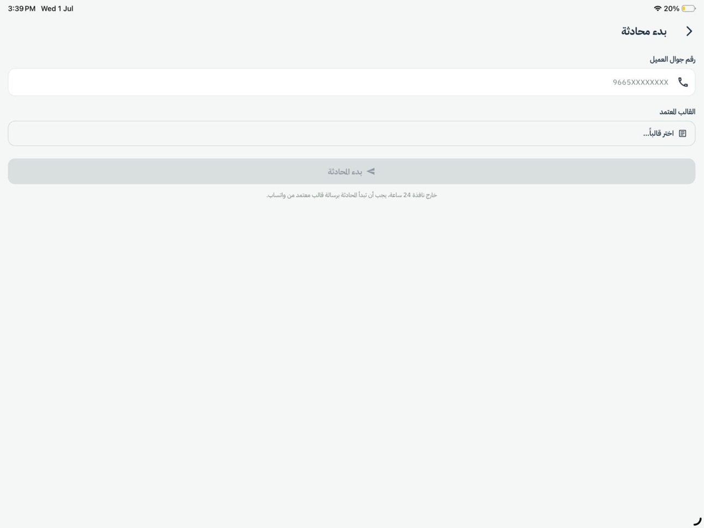The height and width of the screenshot is (528, 704).
Task: Focus the customer mobile number input 9665XXXXXXXX
Action: (351, 82)
